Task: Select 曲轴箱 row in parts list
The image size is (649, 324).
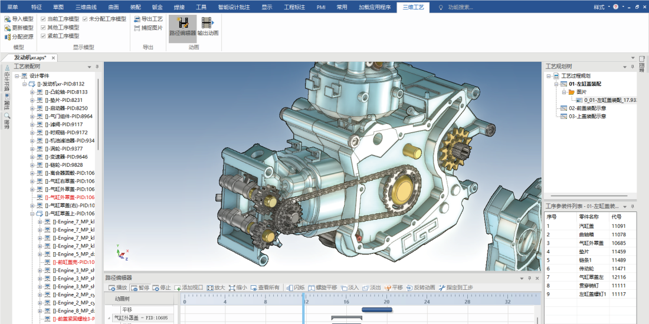Action: pyautogui.click(x=586, y=234)
